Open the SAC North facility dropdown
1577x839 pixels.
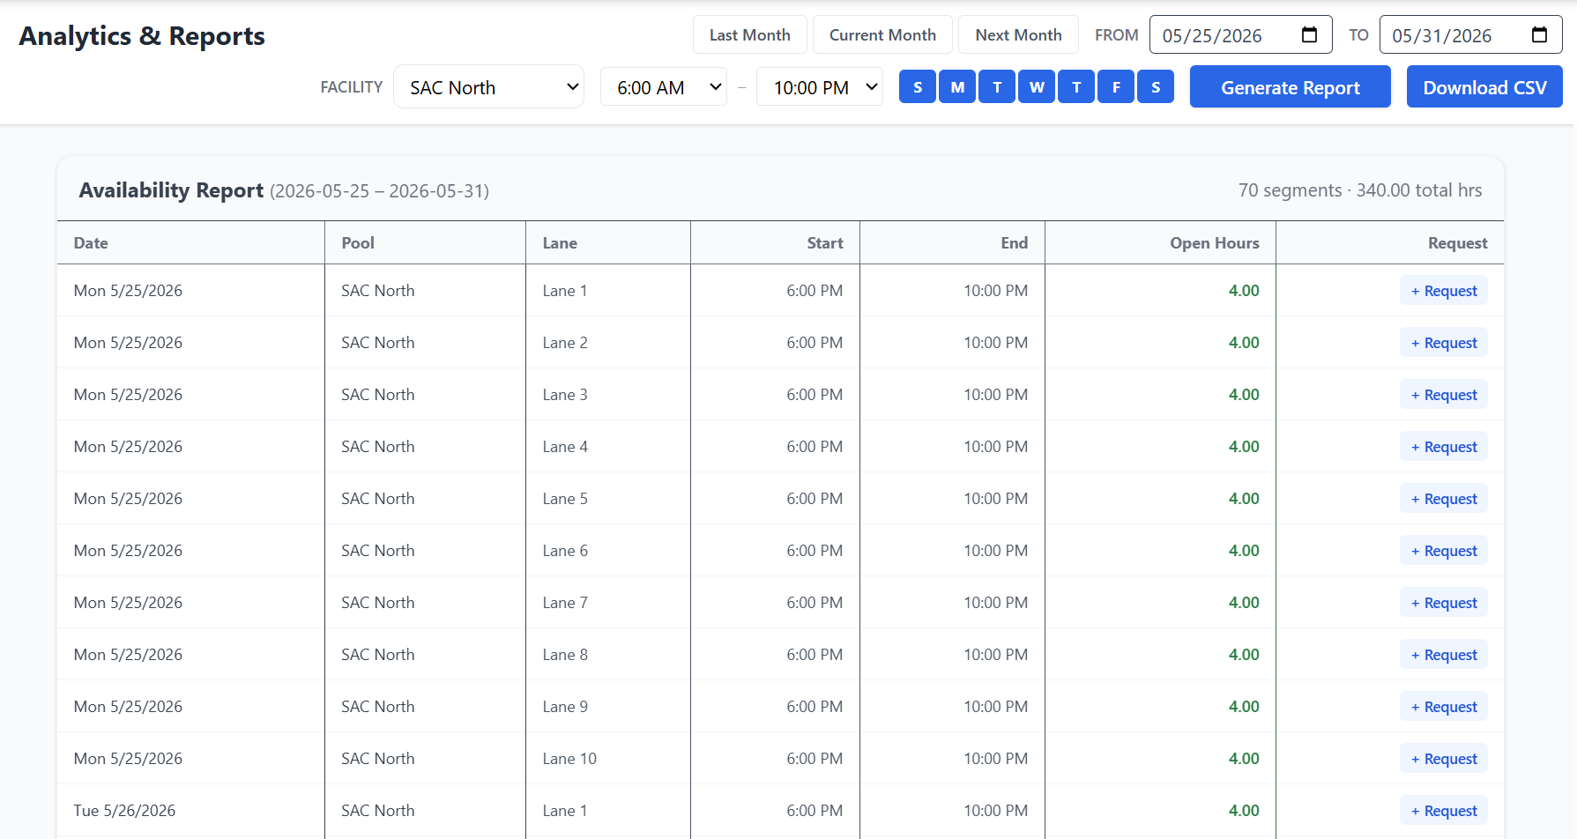click(x=488, y=87)
